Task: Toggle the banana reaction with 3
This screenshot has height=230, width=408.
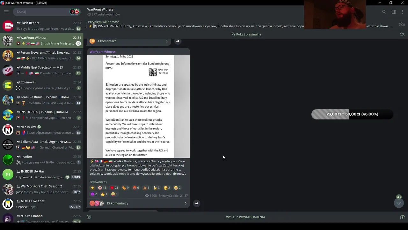Action: click(x=157, y=188)
